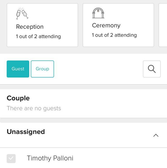Collapse the Unassigned section with the chevron
Viewport: 167px width, 168px height.
click(156, 135)
